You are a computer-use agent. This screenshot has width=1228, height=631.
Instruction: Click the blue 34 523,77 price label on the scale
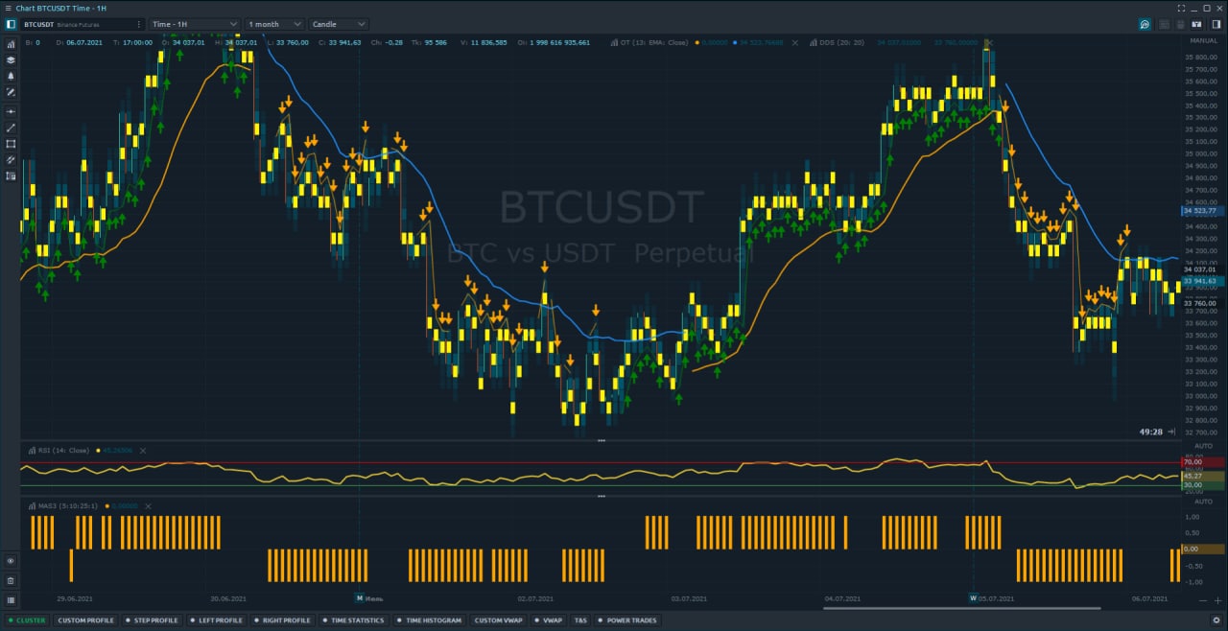click(1203, 211)
